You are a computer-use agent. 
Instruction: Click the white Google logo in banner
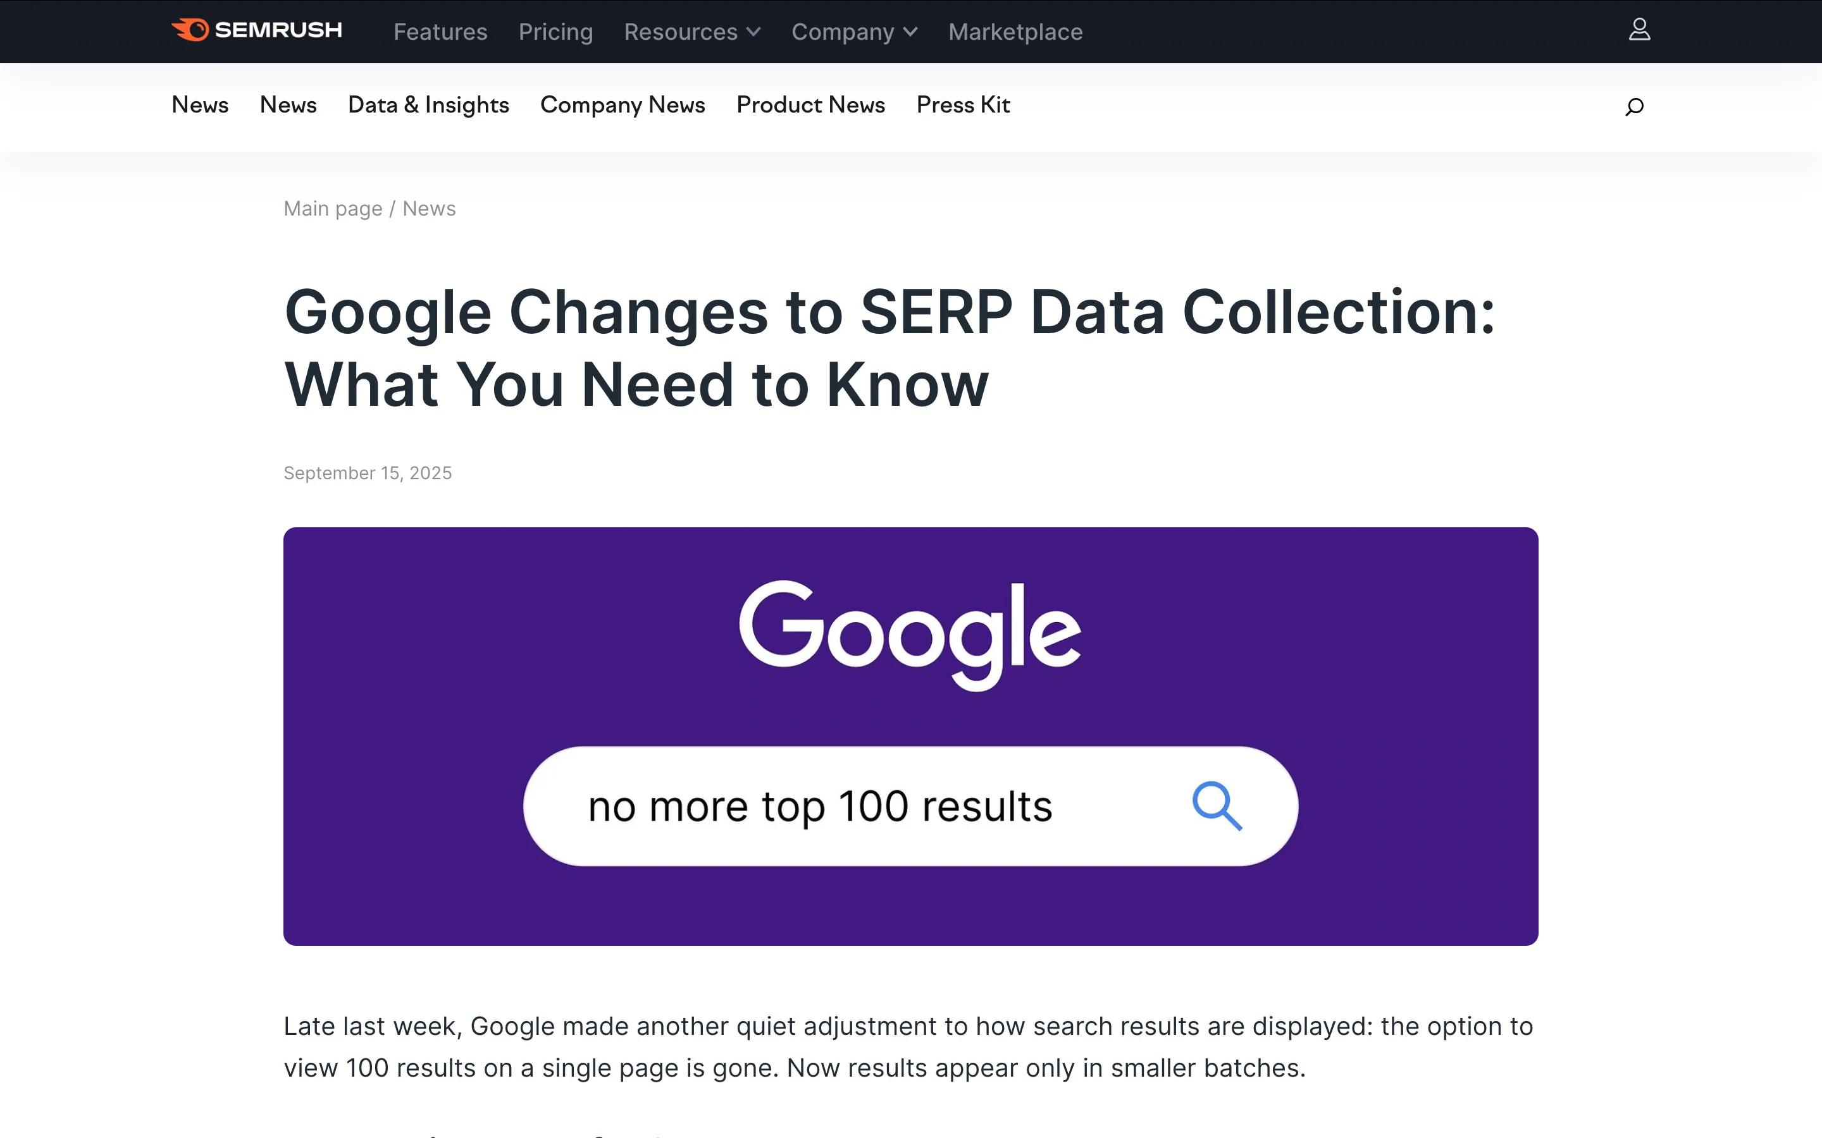tap(910, 633)
